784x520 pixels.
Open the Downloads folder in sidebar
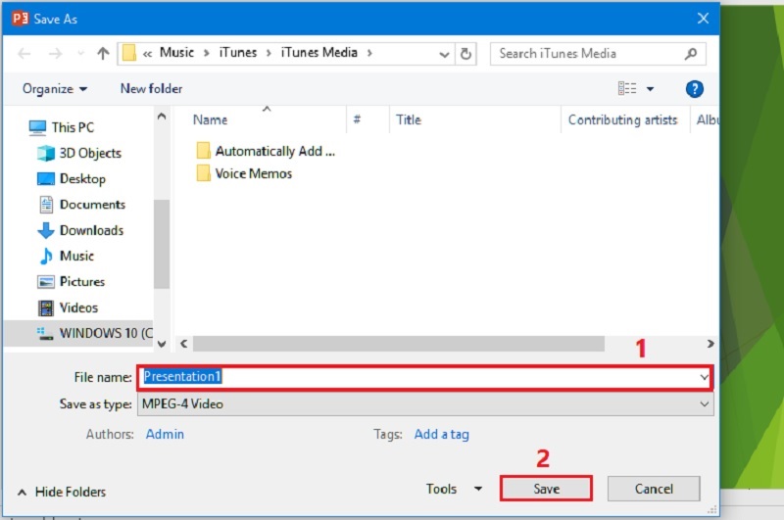(91, 230)
